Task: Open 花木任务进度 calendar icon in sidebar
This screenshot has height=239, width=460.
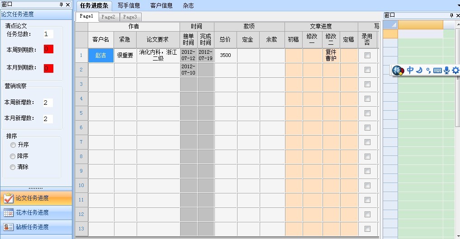Action: pyautogui.click(x=9, y=213)
